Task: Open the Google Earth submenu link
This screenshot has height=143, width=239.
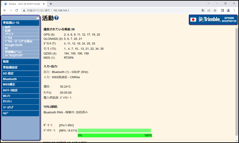Action: pyautogui.click(x=15, y=45)
